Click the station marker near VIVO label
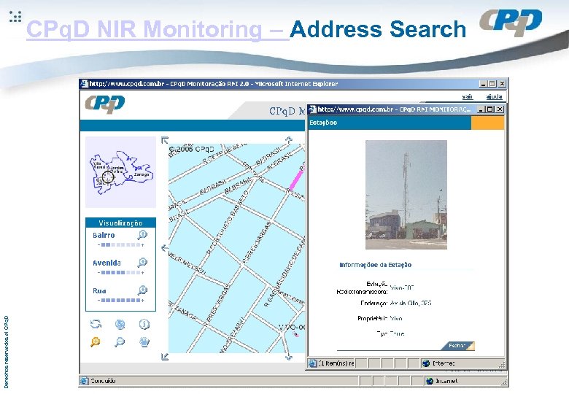The width and height of the screenshot is (569, 394). point(295,334)
